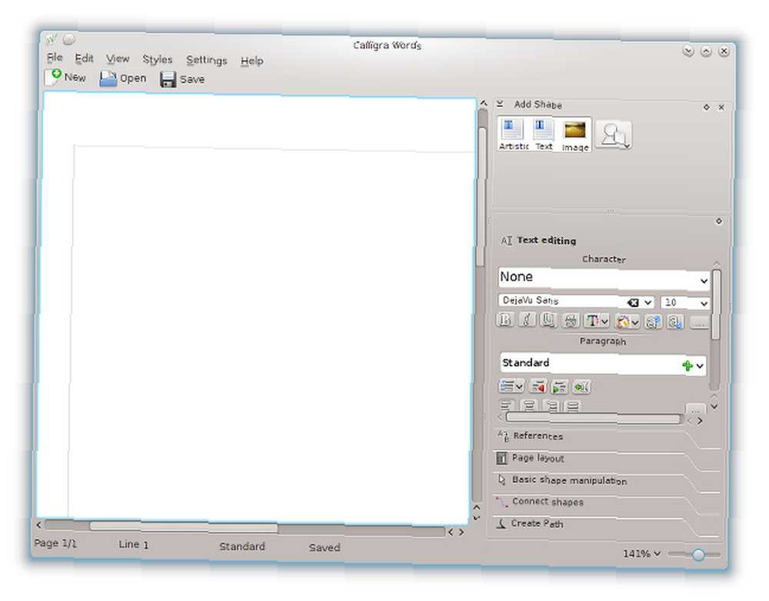Open the Help menu
769x601 pixels.
[x=251, y=61]
